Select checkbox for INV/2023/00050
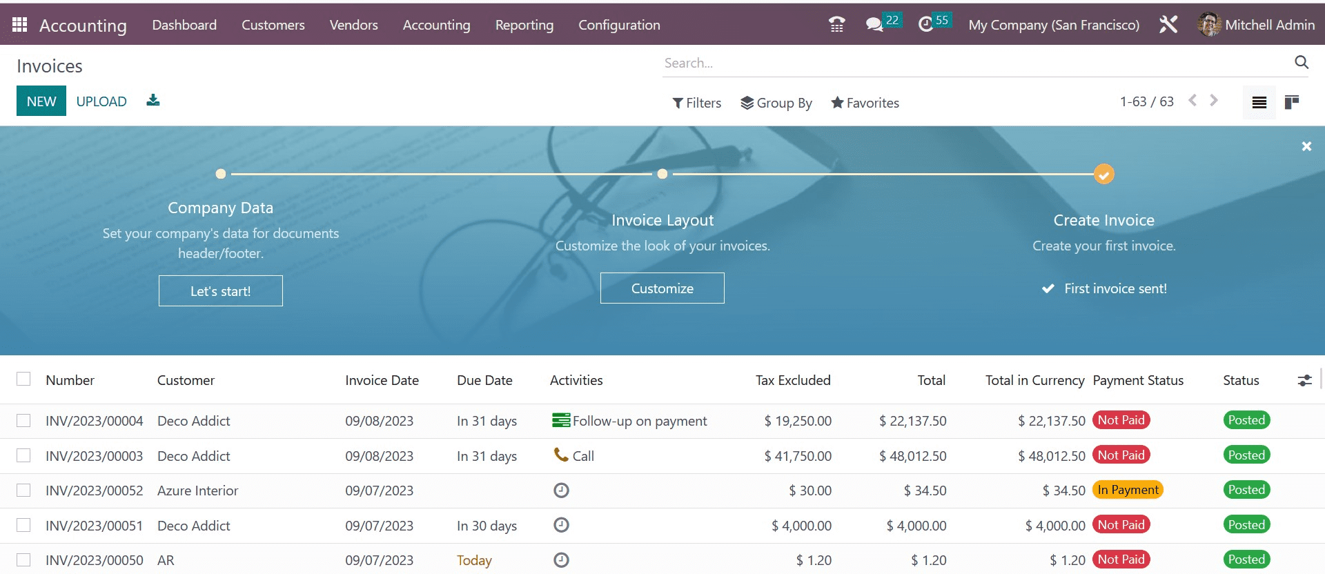This screenshot has height=574, width=1325. point(23,560)
